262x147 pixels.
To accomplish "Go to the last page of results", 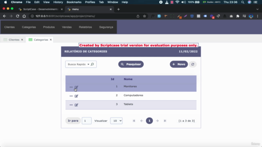I will coord(165,121).
